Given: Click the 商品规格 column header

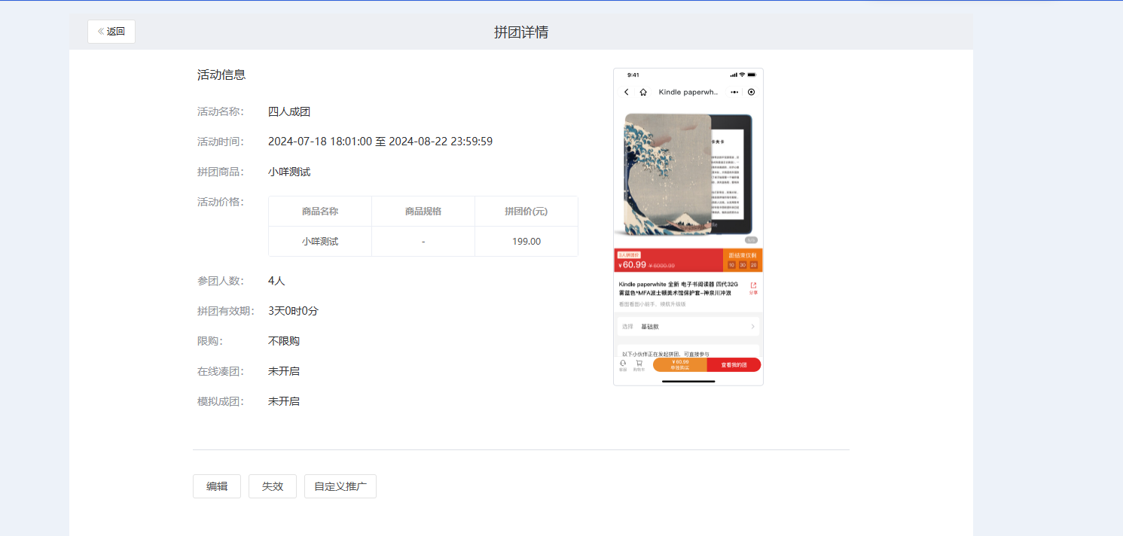Looking at the screenshot, I should click(423, 212).
